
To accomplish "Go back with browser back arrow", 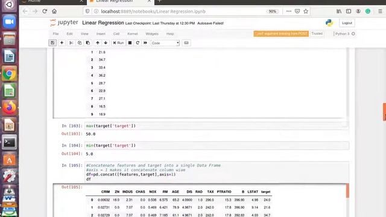I will [x=25, y=11].
